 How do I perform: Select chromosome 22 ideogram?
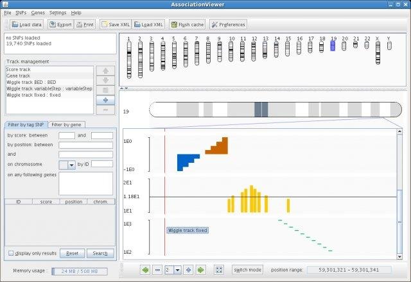[x=367, y=45]
